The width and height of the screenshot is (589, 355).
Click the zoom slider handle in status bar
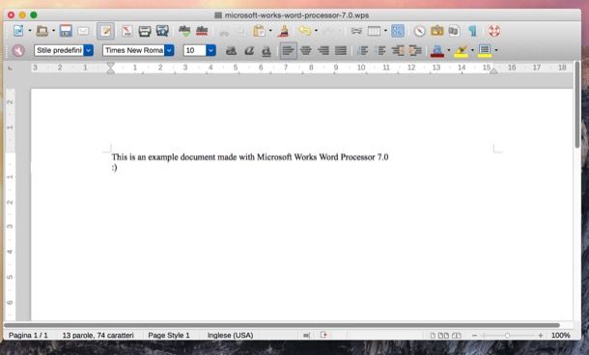[x=507, y=335]
